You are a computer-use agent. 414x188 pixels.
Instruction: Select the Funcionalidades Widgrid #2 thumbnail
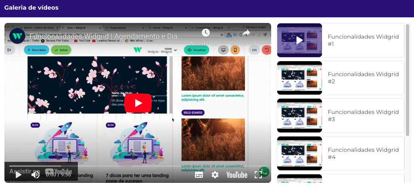pyautogui.click(x=299, y=78)
